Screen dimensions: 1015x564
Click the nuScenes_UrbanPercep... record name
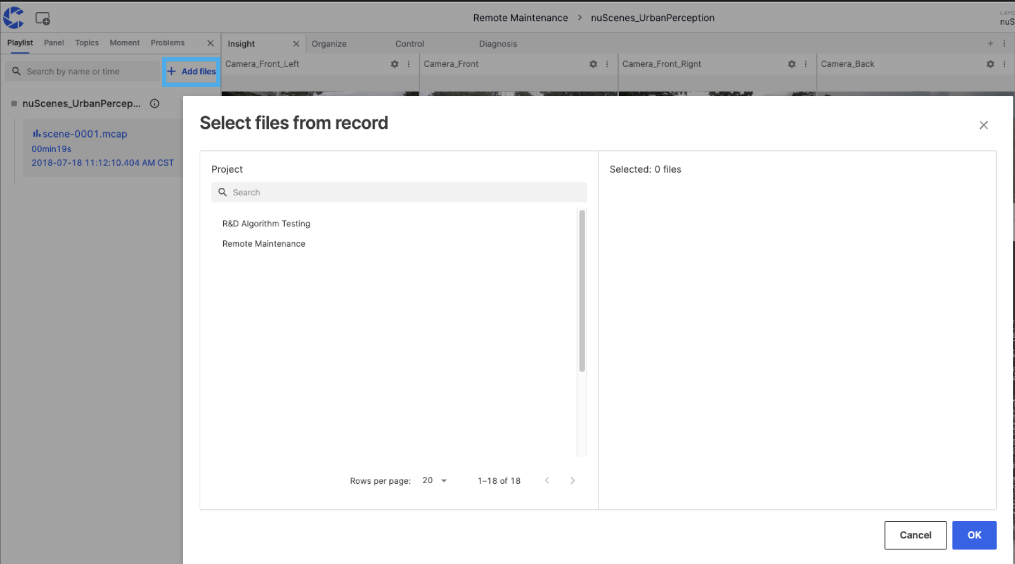(x=81, y=104)
